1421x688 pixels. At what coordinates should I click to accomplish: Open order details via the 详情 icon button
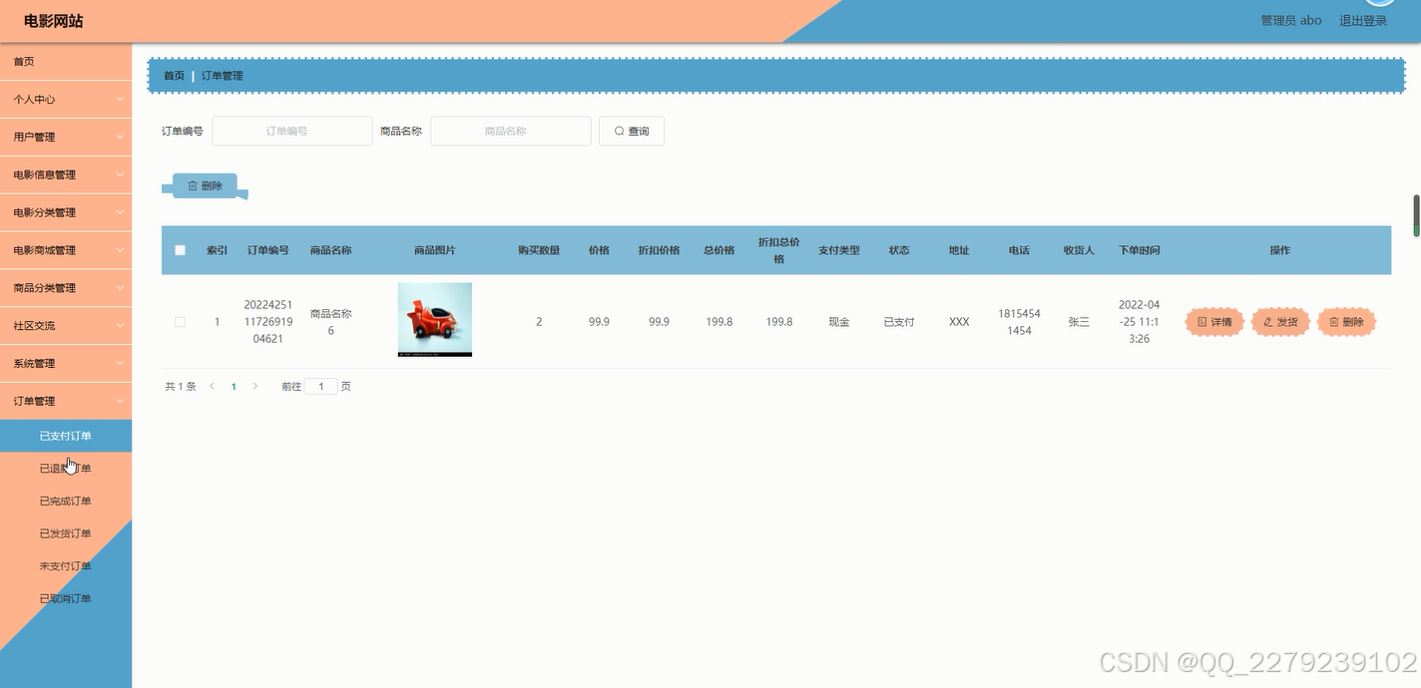tap(1204, 321)
